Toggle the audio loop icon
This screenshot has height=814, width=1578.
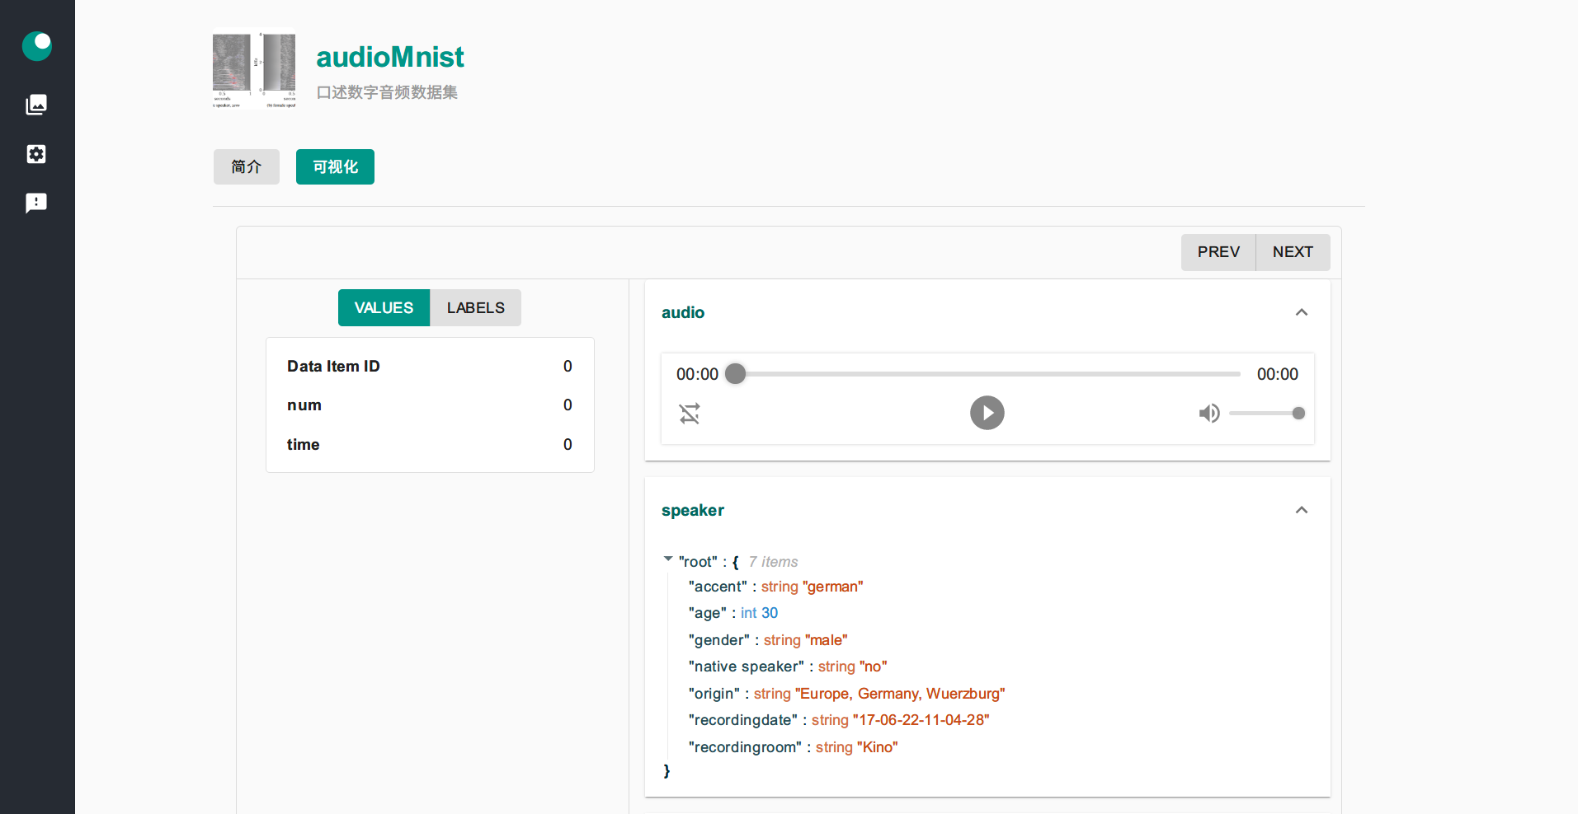[x=690, y=413]
